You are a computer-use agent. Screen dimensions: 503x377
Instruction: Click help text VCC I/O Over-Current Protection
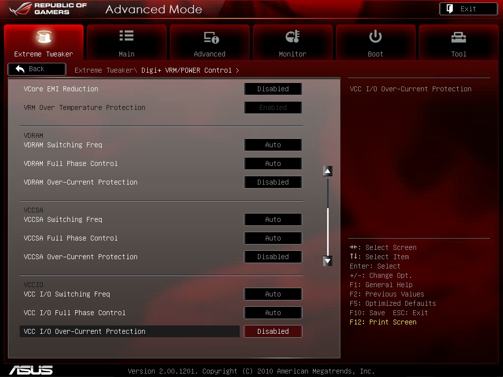411,89
